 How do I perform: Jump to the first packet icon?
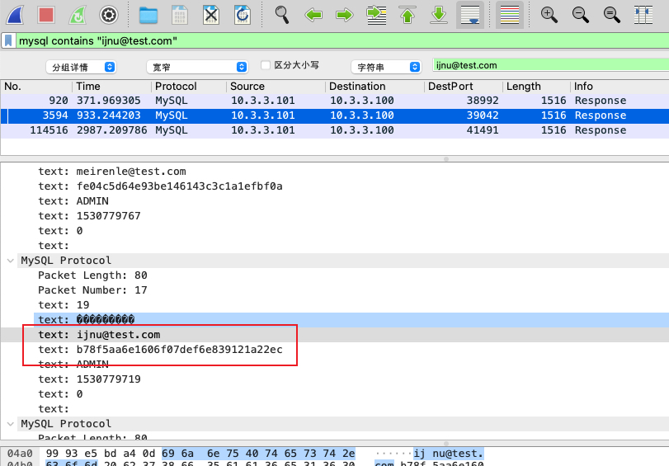coord(407,14)
